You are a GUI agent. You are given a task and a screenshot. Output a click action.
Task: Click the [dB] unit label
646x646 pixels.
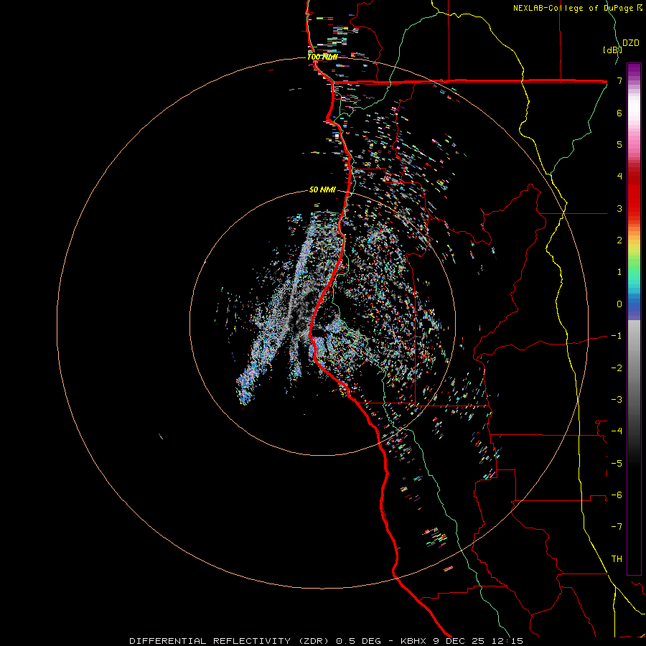click(x=612, y=50)
